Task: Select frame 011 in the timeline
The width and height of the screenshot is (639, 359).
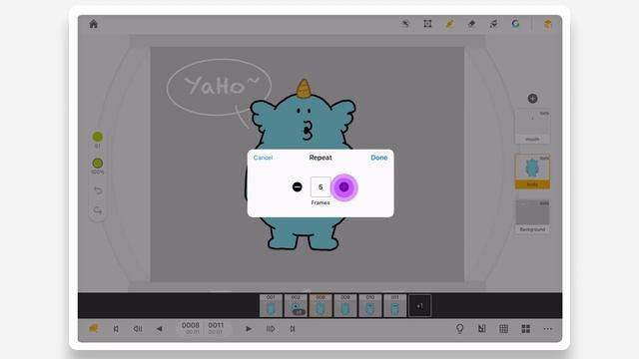Action: (395, 306)
